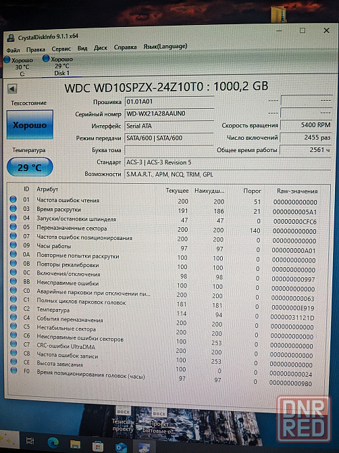Click the CrystalDiskInfo app icon in title bar
The width and height of the screenshot is (339, 453).
[11, 38]
